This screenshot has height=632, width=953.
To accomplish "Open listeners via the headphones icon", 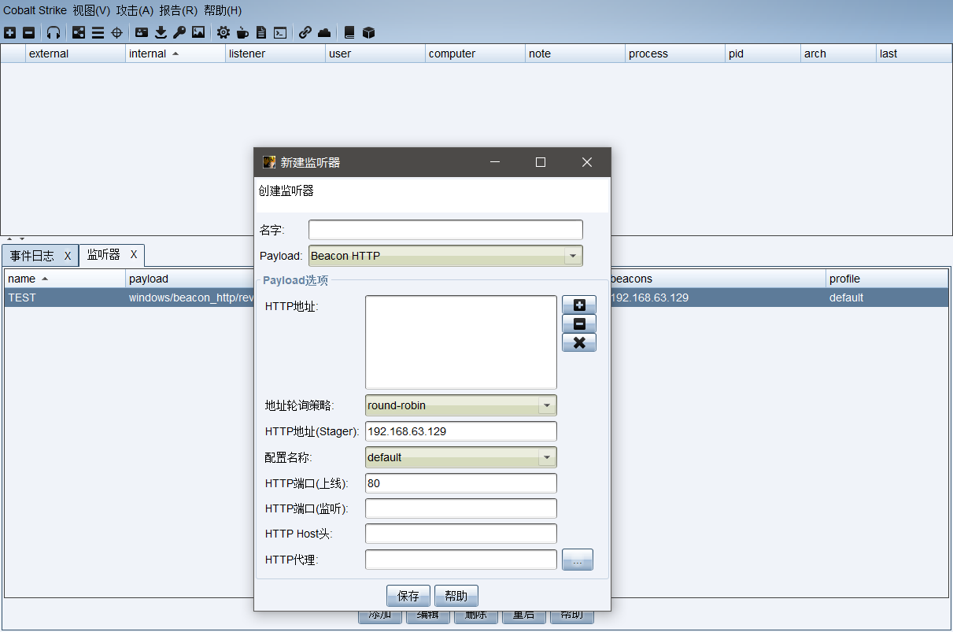I will (x=54, y=33).
